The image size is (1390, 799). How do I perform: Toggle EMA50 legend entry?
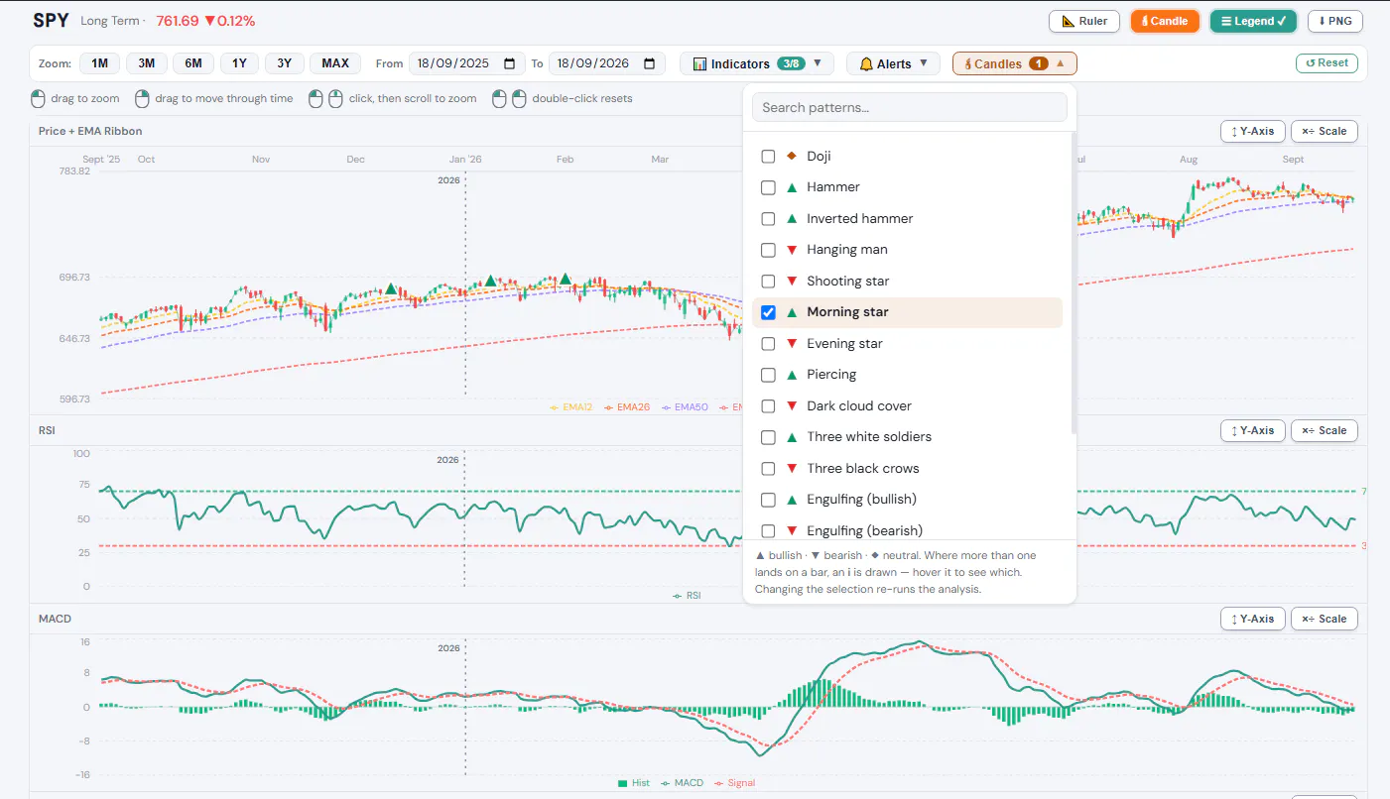tap(684, 407)
